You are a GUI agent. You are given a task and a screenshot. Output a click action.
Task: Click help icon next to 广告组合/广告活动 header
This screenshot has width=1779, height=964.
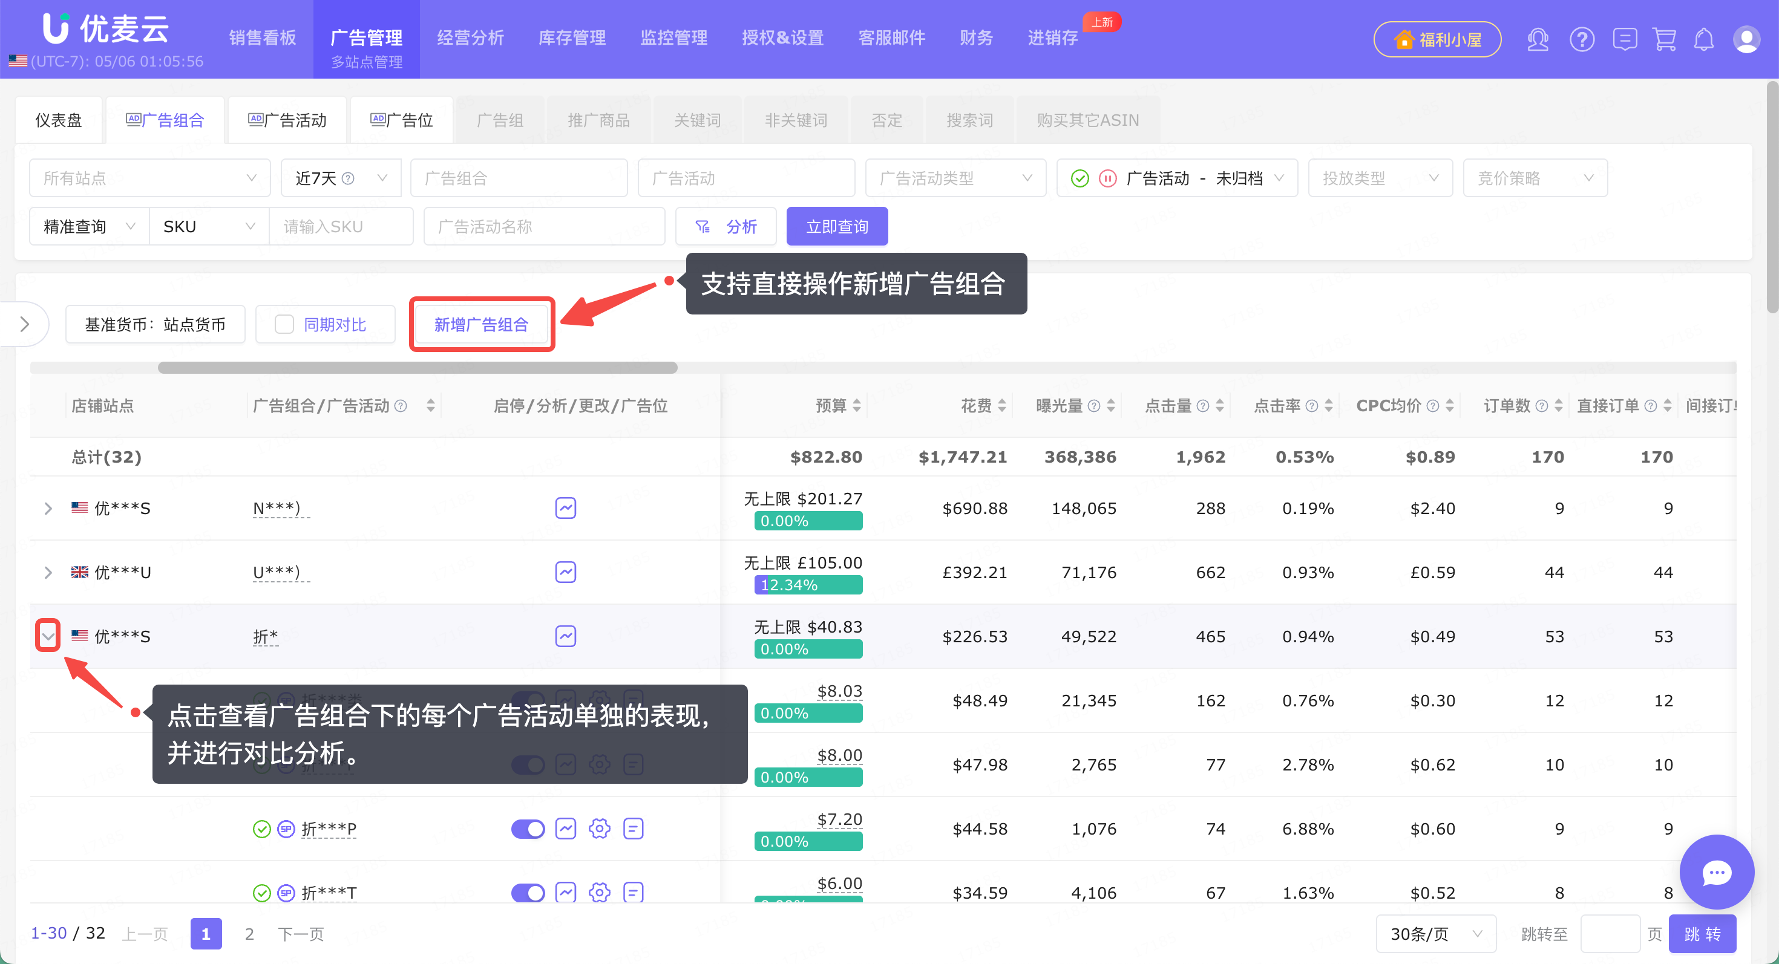[x=401, y=406]
